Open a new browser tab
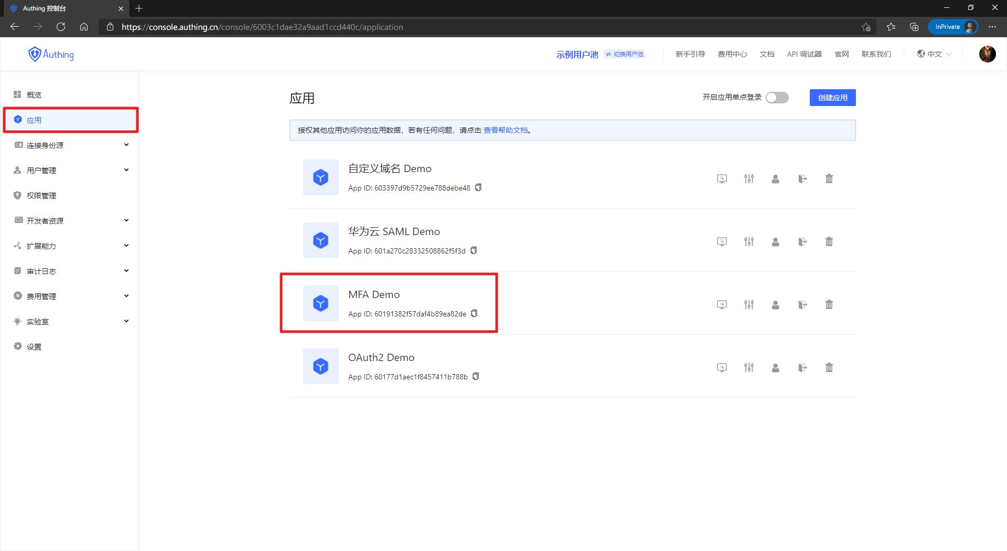The height and width of the screenshot is (551, 1007). point(139,8)
